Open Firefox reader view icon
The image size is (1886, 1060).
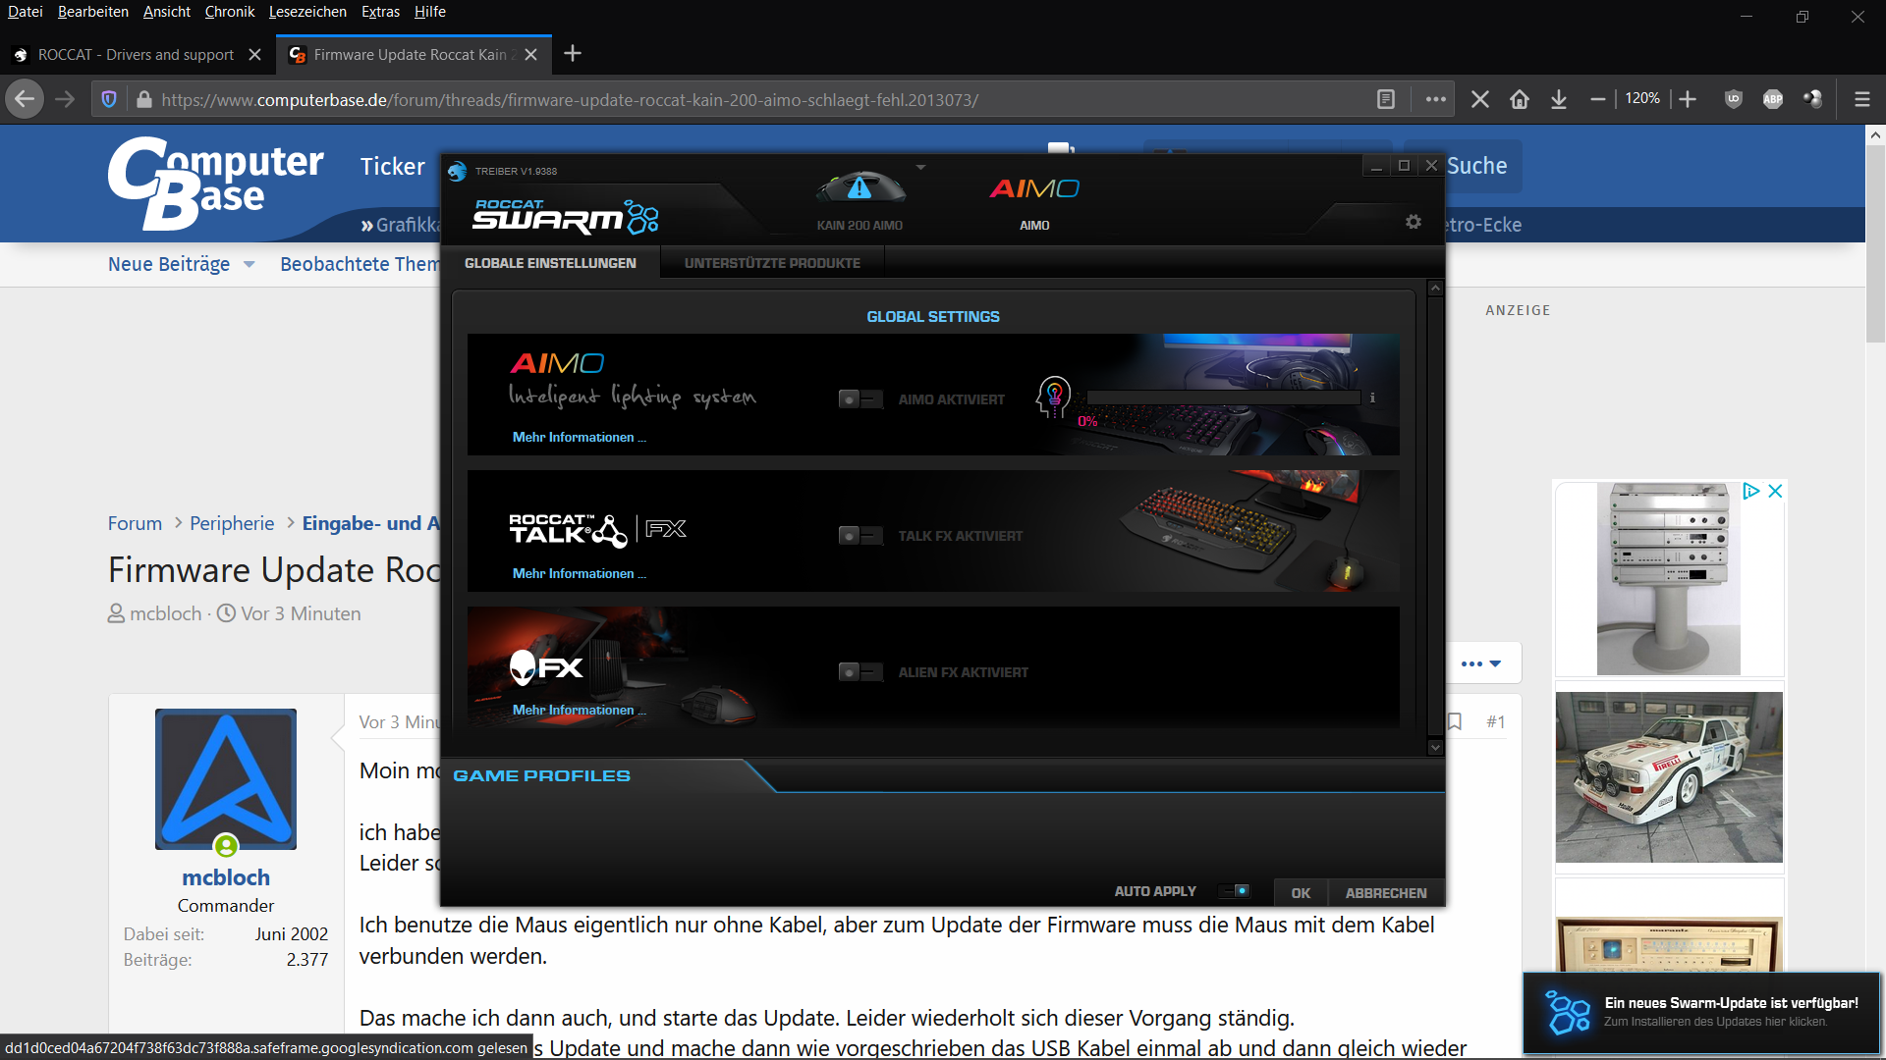tap(1385, 99)
